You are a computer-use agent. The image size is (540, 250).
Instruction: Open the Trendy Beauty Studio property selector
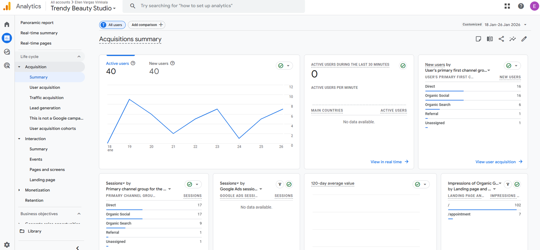(x=83, y=8)
